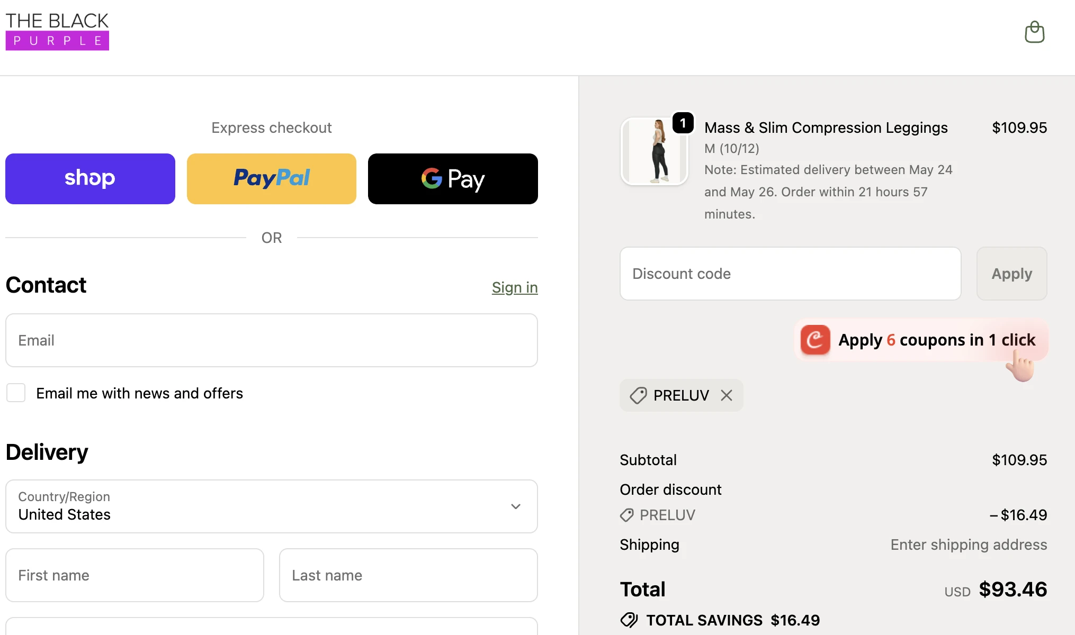The width and height of the screenshot is (1075, 635).
Task: Click the Last name field
Action: pyautogui.click(x=408, y=575)
